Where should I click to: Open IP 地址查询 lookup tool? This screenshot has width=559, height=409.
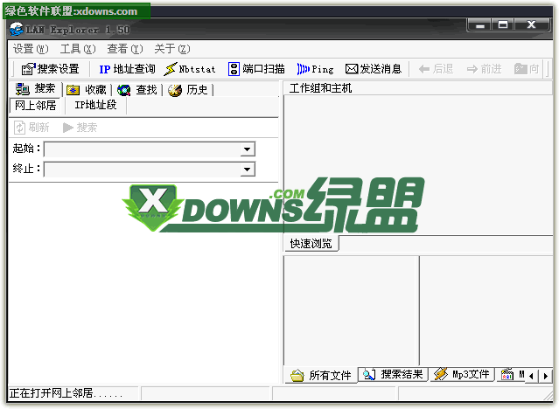point(127,69)
